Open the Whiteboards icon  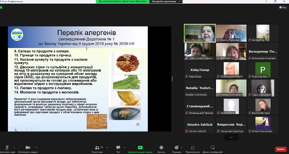click(x=212, y=147)
